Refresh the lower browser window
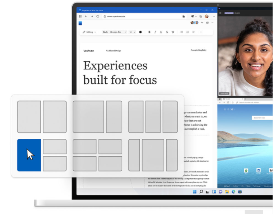 (228, 102)
